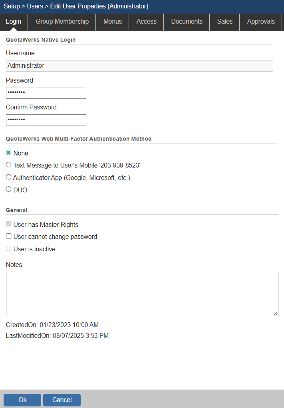Select Authenticator App authentication option
Image resolution: width=284 pixels, height=408 pixels.
pos(9,177)
